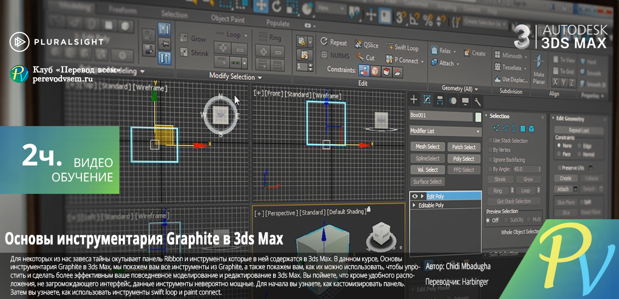The height and width of the screenshot is (299, 619).
Task: Select Element sub-object level icon
Action: 532,129
